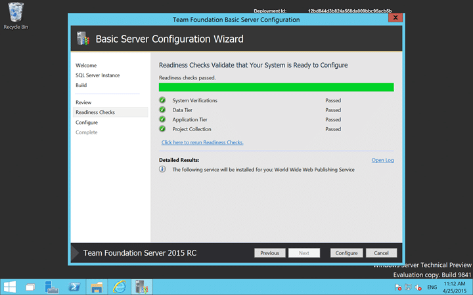The width and height of the screenshot is (473, 295).
Task: Click the volume speaker tray icon
Action: (418, 287)
